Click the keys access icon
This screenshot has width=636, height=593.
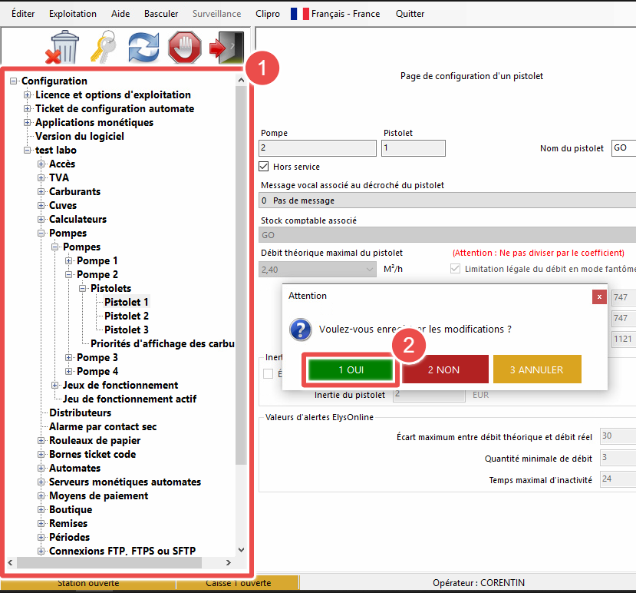103,48
